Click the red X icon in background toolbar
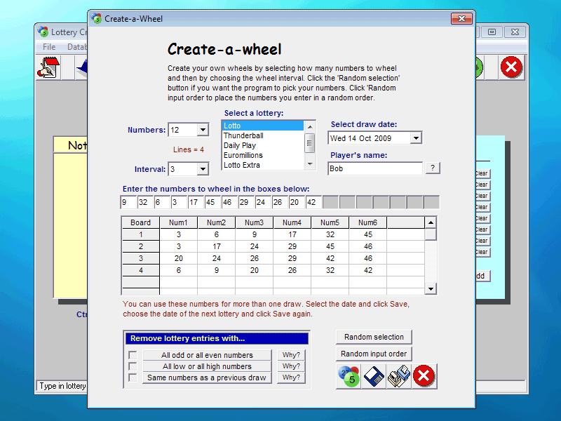The image size is (561, 421). click(x=511, y=67)
